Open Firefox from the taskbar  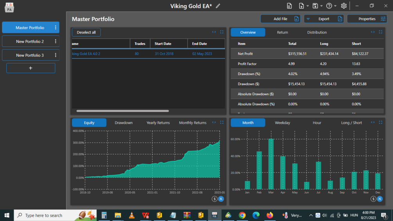click(x=270, y=215)
